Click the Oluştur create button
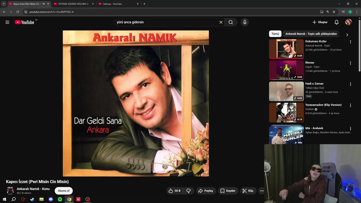Image resolution: width=361 pixels, height=203 pixels. [320, 22]
